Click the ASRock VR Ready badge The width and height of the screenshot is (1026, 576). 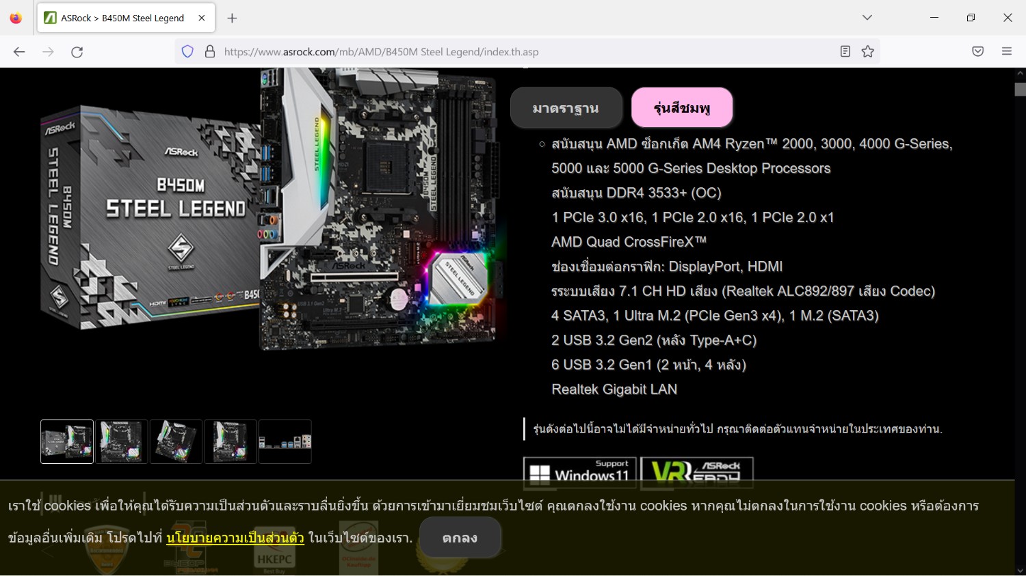click(x=697, y=473)
